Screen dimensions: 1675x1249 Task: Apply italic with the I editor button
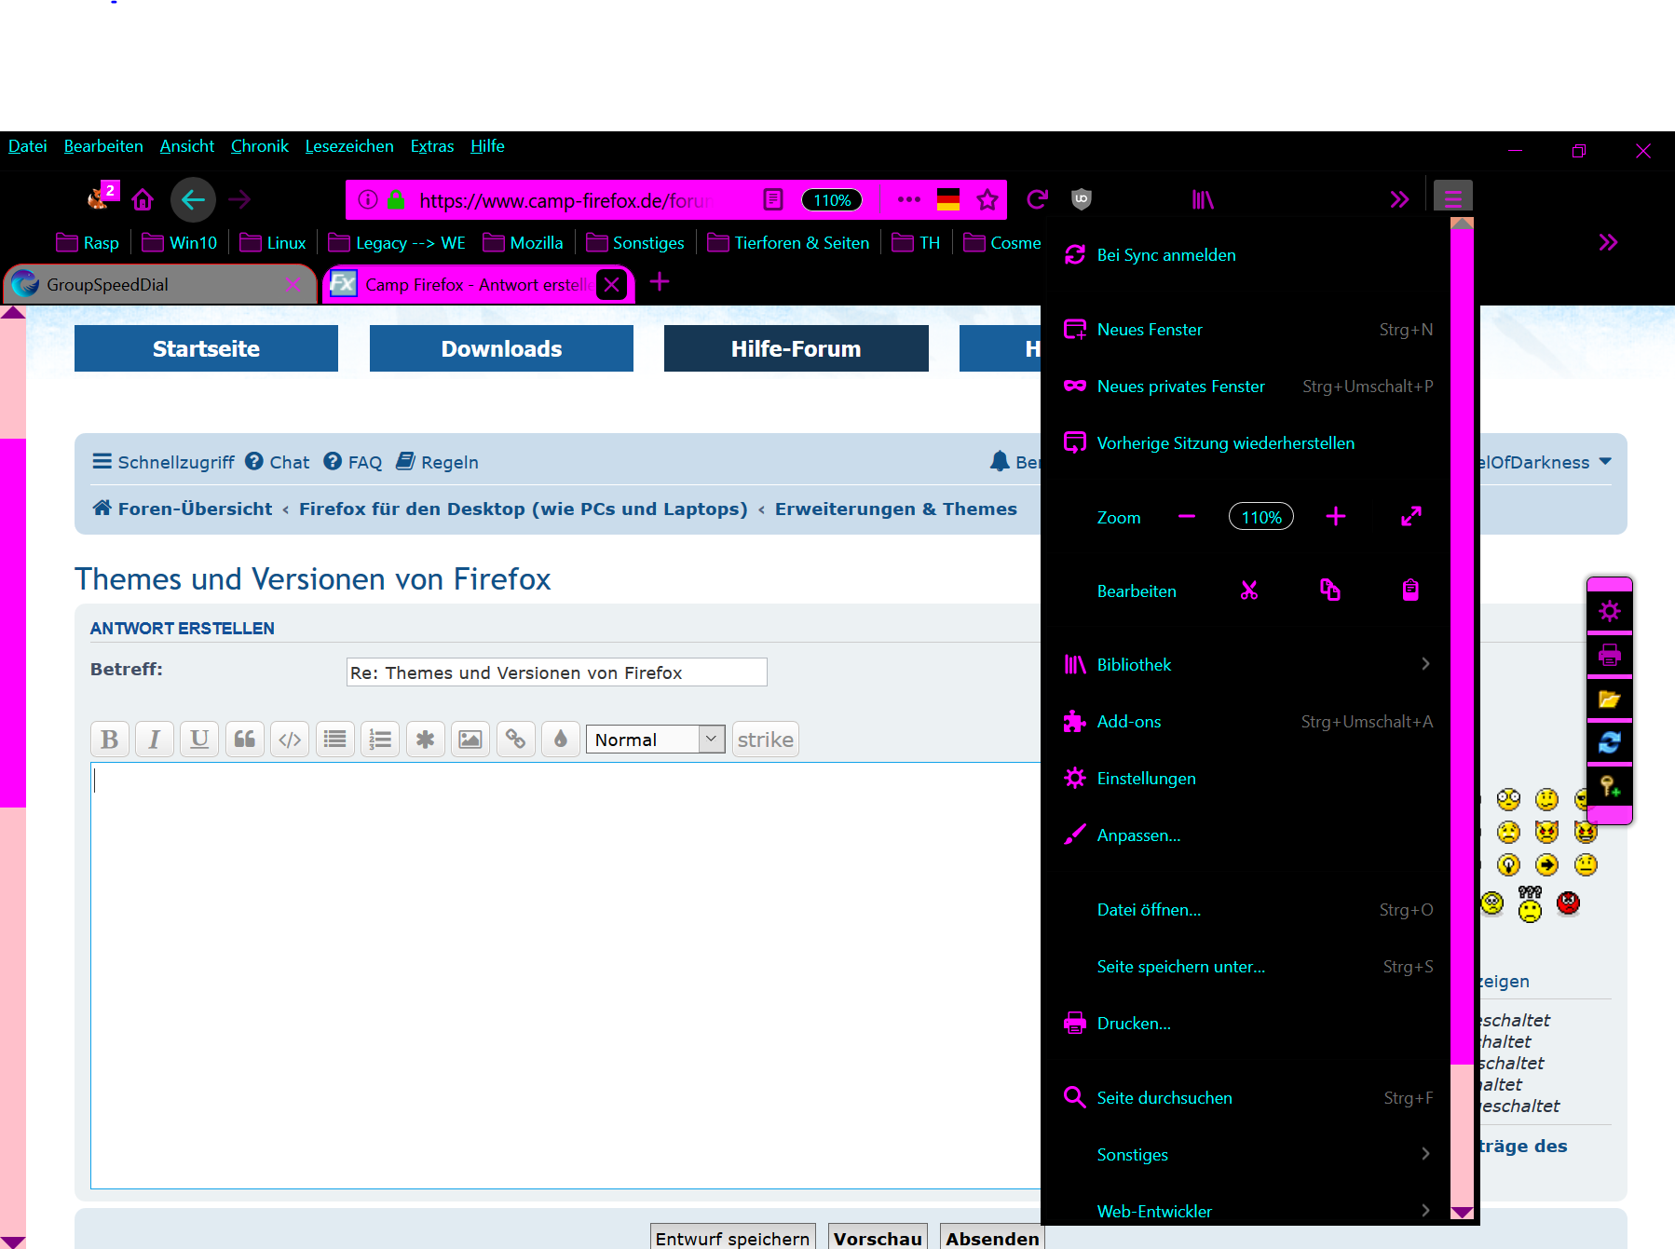point(155,740)
